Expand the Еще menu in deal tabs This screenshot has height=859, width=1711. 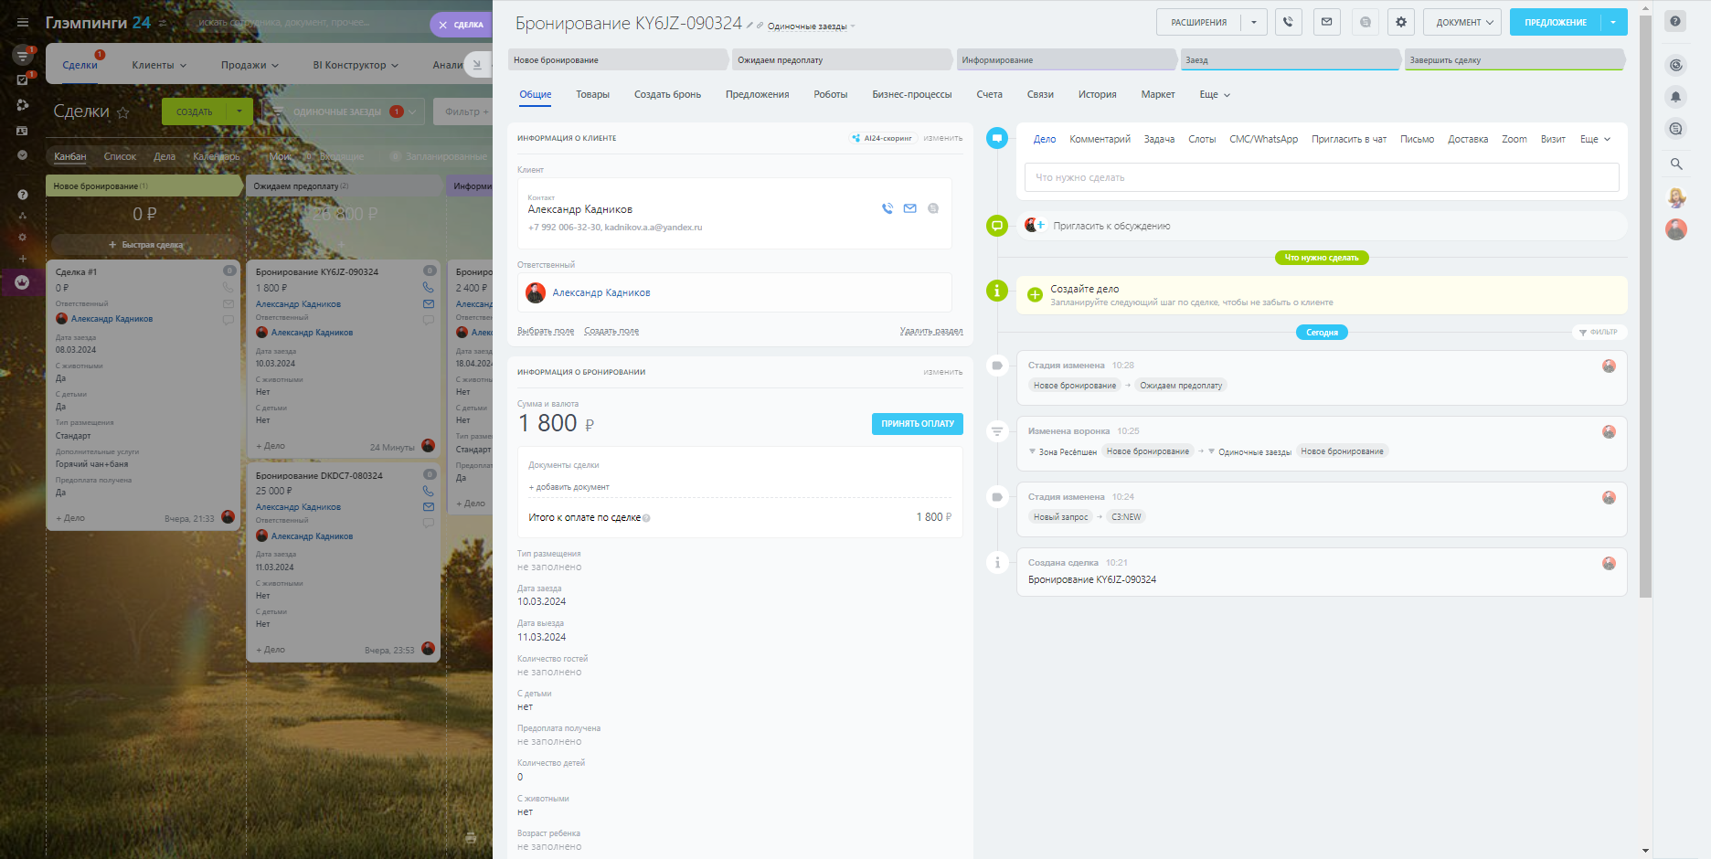pyautogui.click(x=1214, y=95)
